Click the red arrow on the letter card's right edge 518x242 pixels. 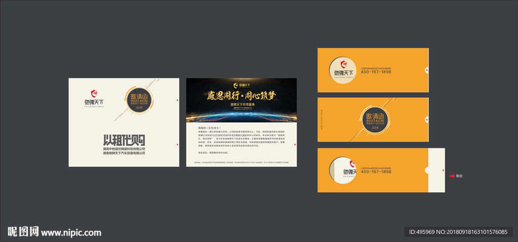coord(295,144)
